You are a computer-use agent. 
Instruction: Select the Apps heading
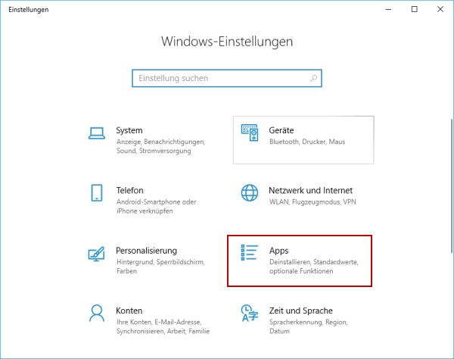coord(278,251)
